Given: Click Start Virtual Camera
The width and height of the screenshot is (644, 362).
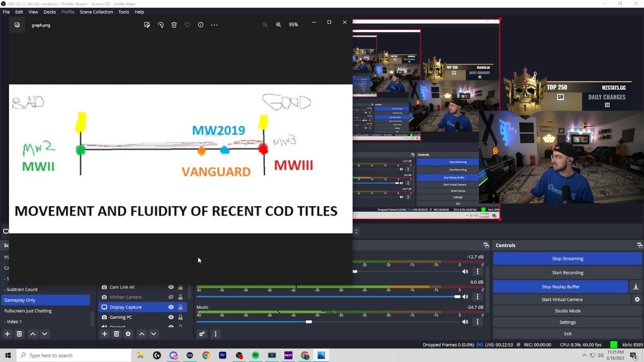Looking at the screenshot, I should point(561,299).
